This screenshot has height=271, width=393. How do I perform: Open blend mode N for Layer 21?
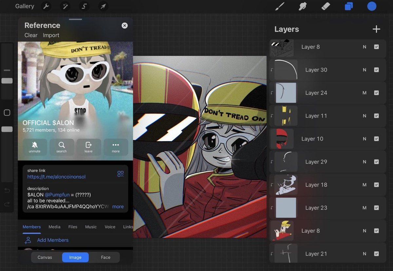[x=365, y=254]
